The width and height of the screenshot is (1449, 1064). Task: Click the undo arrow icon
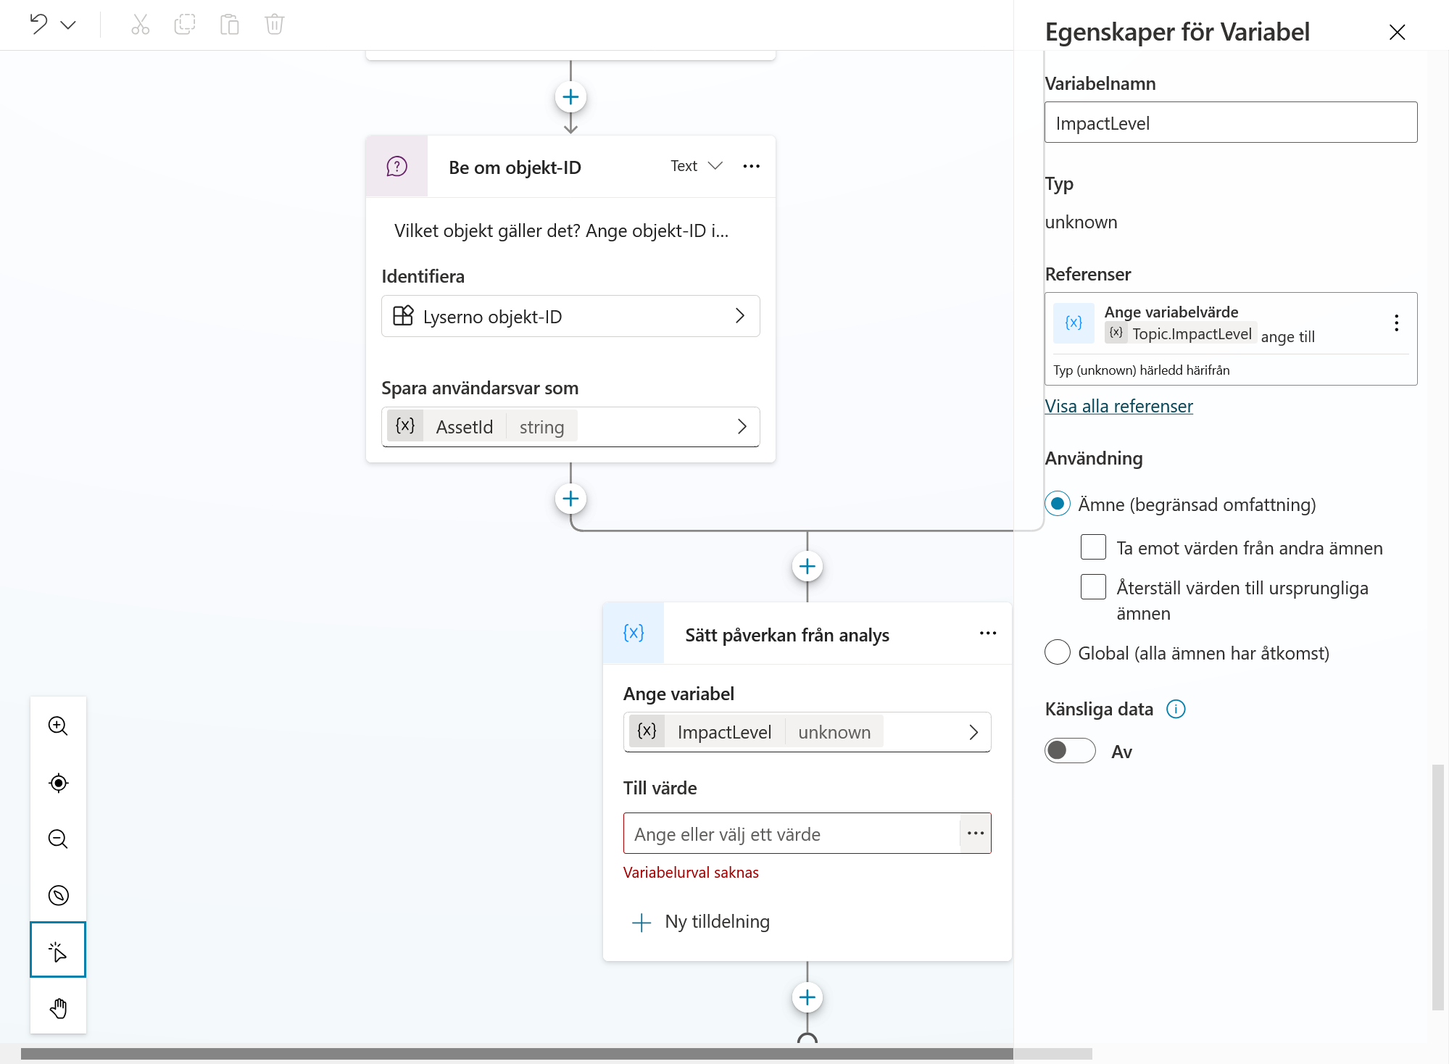click(x=38, y=24)
